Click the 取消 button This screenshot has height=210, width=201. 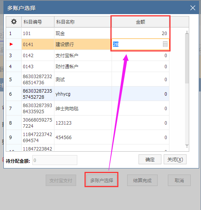click(x=179, y=180)
